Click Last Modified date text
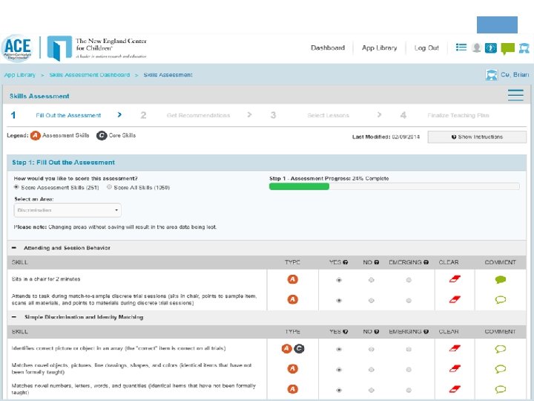The width and height of the screenshot is (534, 401). pyautogui.click(x=386, y=137)
